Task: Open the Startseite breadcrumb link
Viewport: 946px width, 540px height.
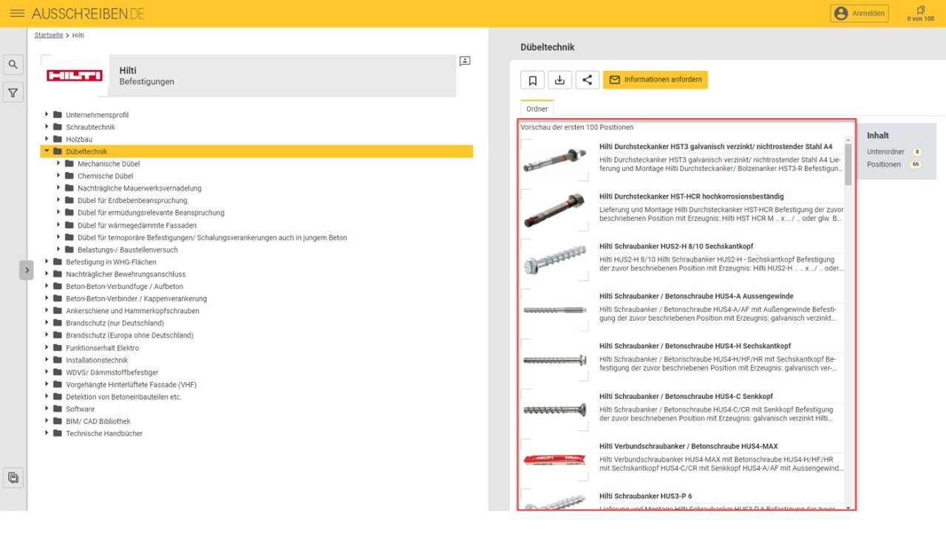Action: point(48,35)
